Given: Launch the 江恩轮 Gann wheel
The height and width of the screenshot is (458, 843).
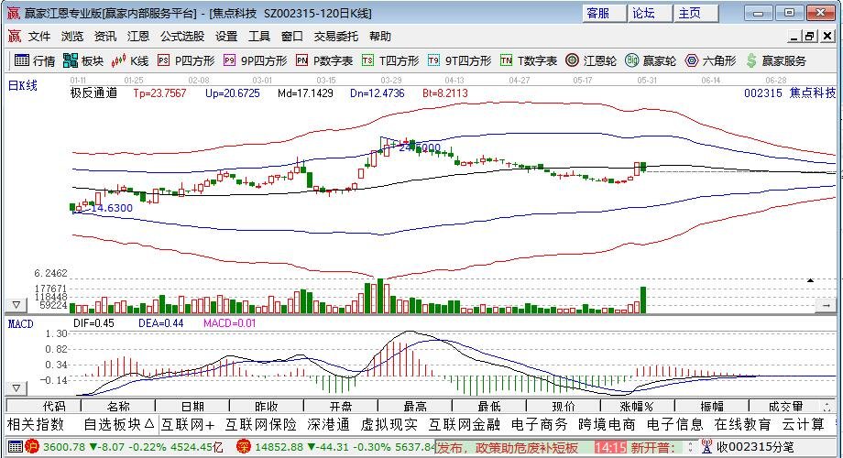Looking at the screenshot, I should (591, 60).
